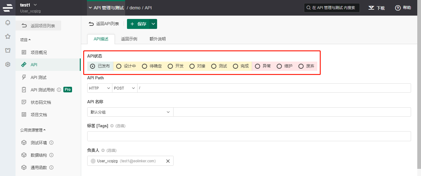Image resolution: width=421 pixels, height=176 pixels.
Task: Click the download icon in top bar
Action: click(x=371, y=8)
